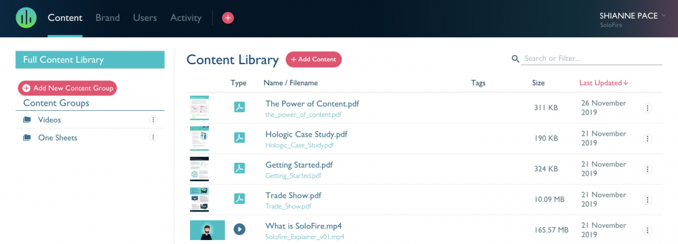This screenshot has height=244, width=678.
Task: Click the 165.57 MB size value
Action: pos(551,230)
